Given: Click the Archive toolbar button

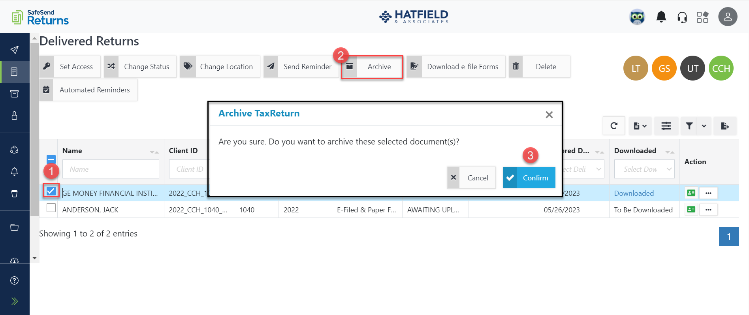Looking at the screenshot, I should 372,67.
